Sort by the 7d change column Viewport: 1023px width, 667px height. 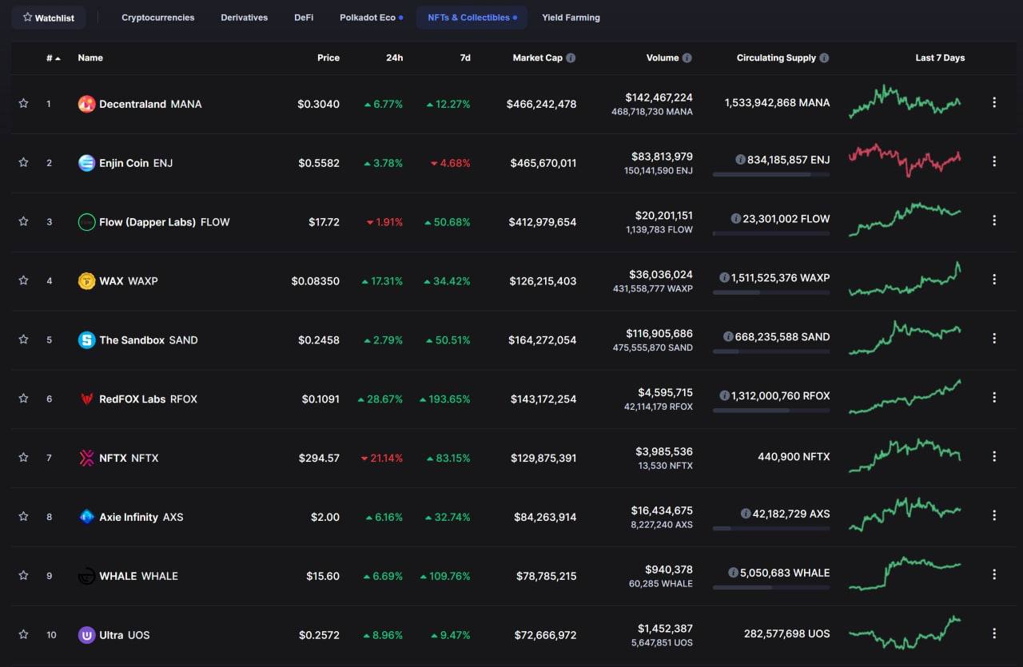pos(464,58)
